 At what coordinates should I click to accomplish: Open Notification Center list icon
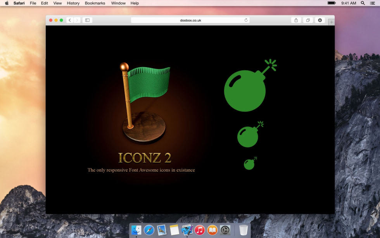tap(373, 3)
